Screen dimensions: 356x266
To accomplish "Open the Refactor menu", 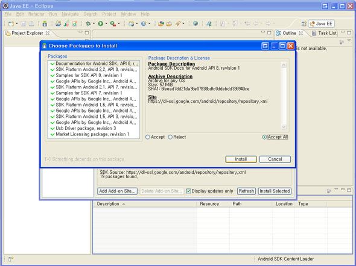I will (x=36, y=14).
